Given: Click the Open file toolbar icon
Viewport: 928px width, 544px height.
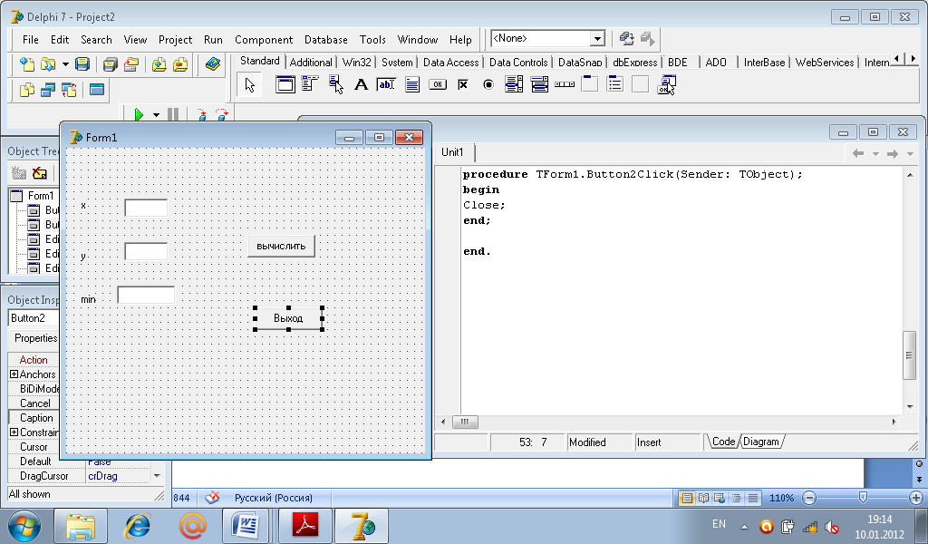Looking at the screenshot, I should tap(48, 64).
